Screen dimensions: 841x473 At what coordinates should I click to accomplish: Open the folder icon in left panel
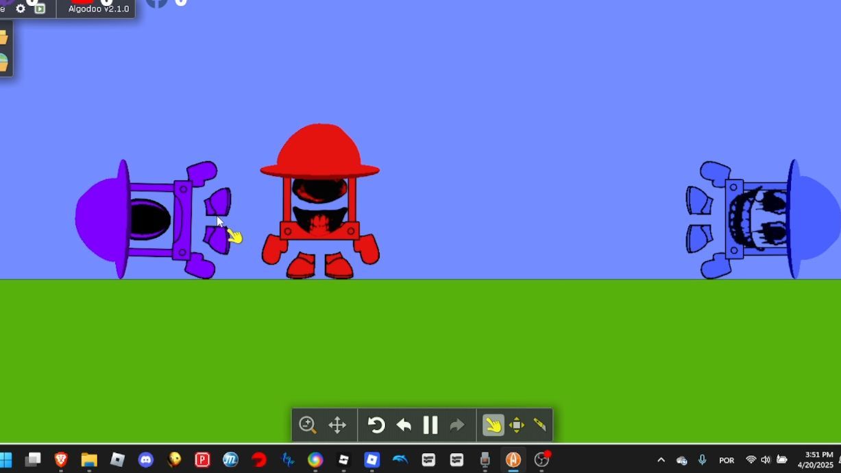point(3,37)
